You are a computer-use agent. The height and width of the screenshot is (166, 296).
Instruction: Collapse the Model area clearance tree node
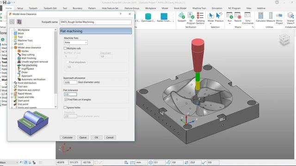pyautogui.click(x=12, y=47)
